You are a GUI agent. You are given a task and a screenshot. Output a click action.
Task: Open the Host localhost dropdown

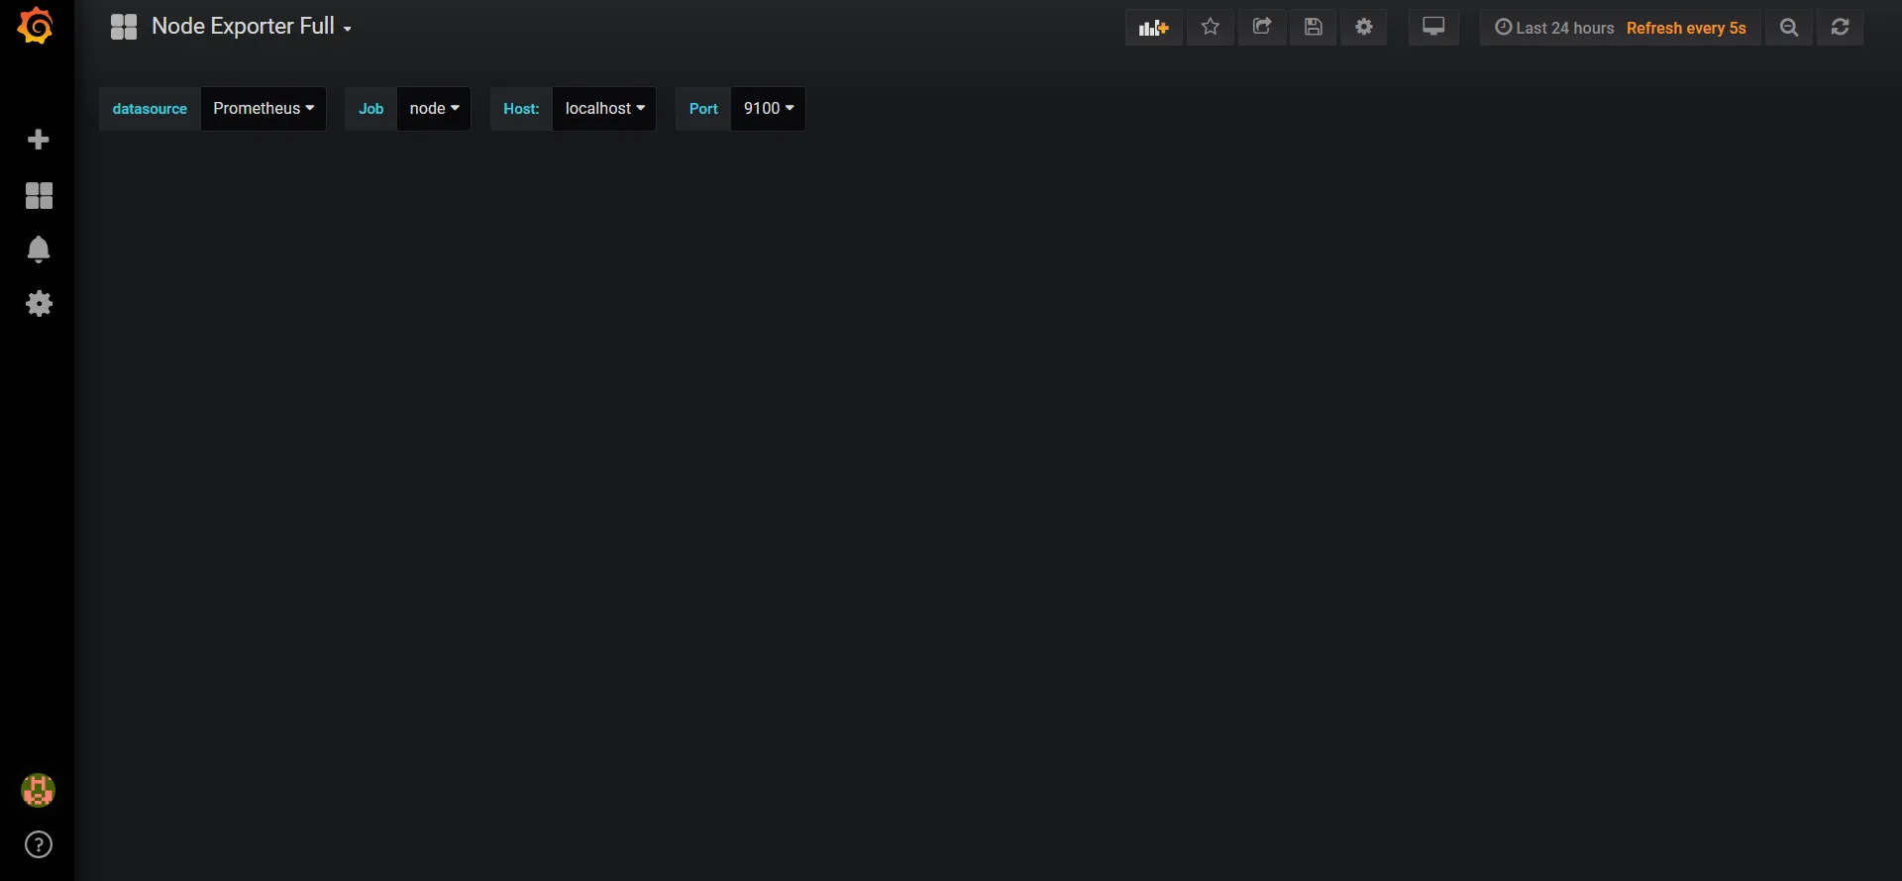[604, 109]
